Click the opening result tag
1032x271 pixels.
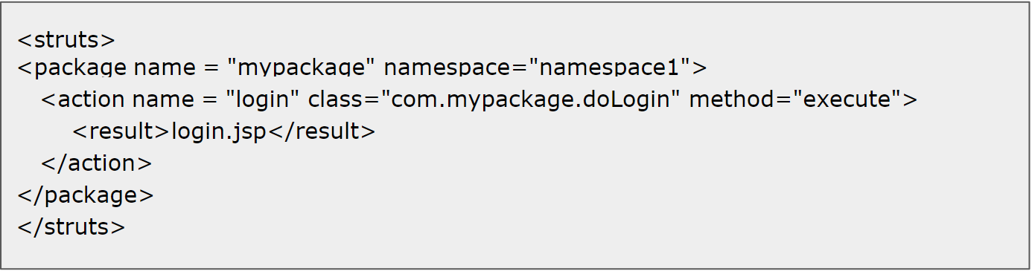[x=122, y=131]
